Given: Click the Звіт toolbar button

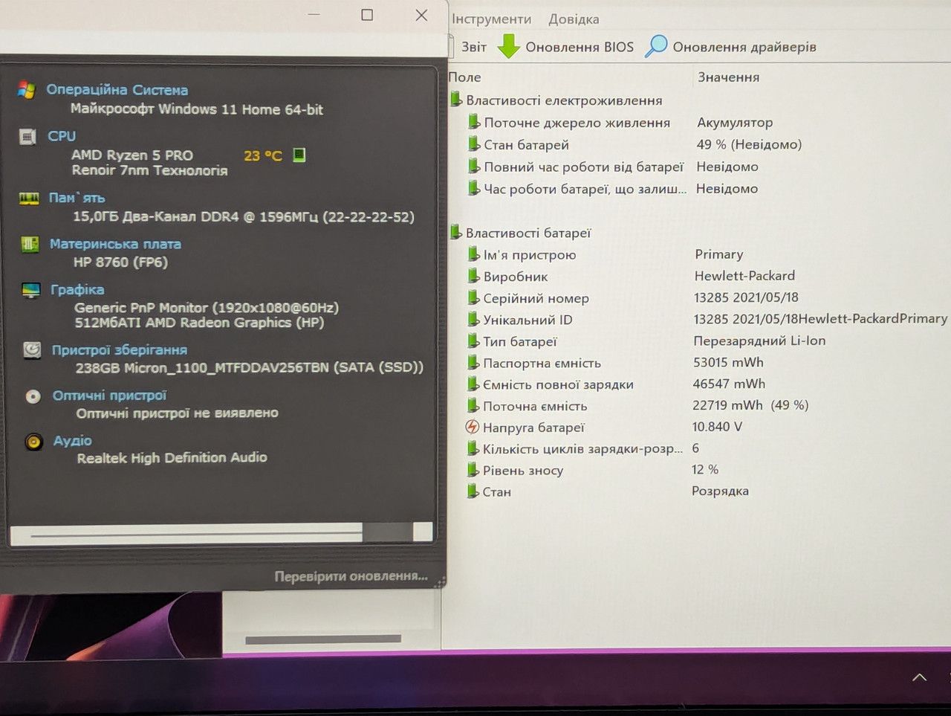Looking at the screenshot, I should tap(474, 47).
